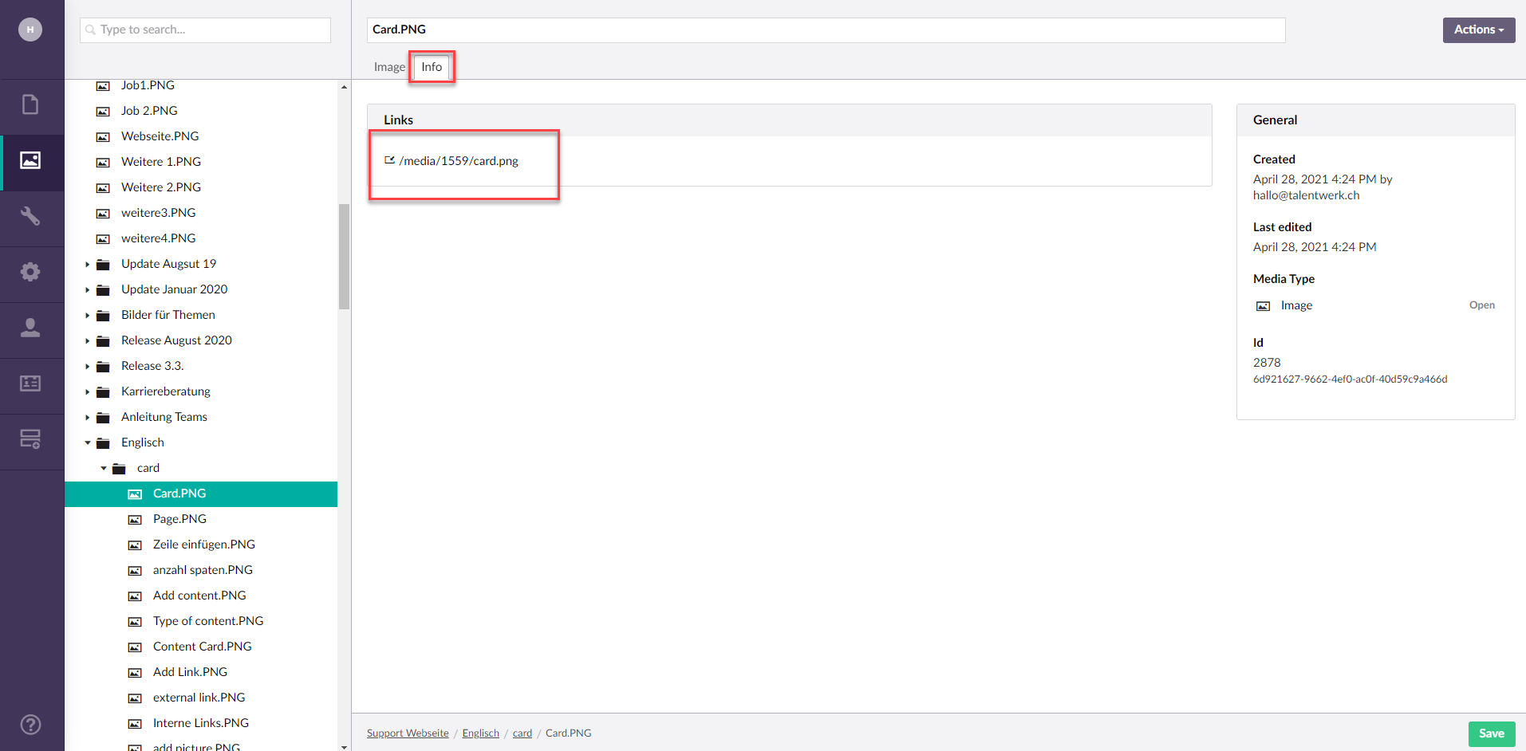Select Add content.PNG in the tree
This screenshot has width=1526, height=751.
point(201,596)
